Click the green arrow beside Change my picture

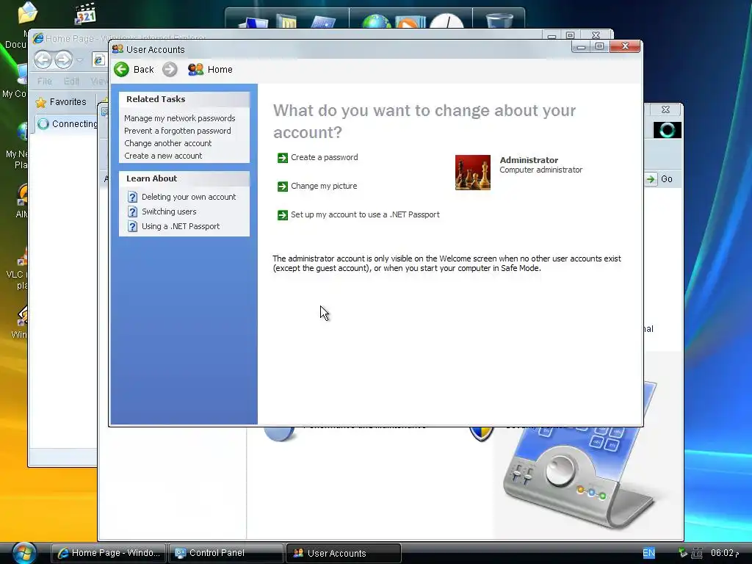coord(283,187)
